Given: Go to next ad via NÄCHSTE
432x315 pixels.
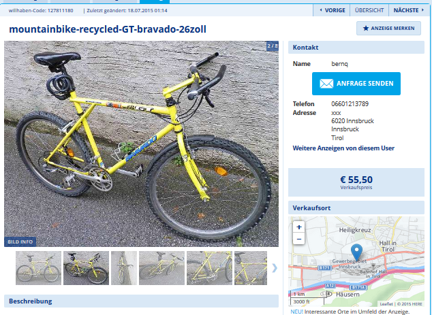Looking at the screenshot, I should (408, 10).
